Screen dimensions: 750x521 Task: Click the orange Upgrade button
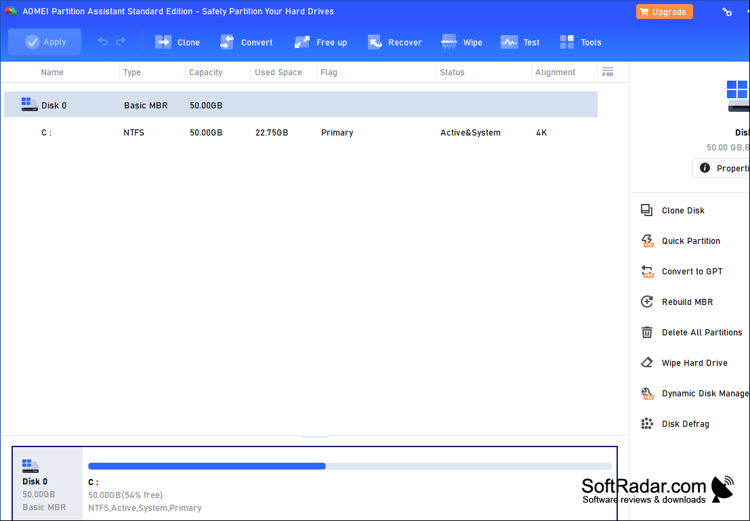click(665, 12)
